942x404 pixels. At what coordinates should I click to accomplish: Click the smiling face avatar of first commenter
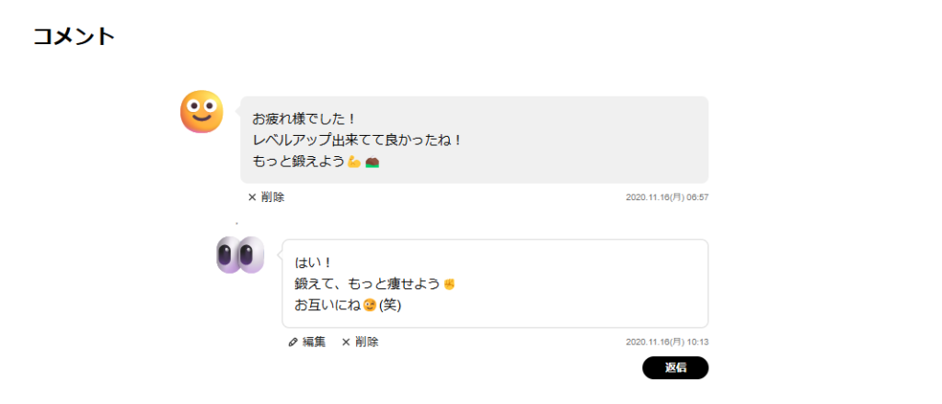[x=201, y=111]
